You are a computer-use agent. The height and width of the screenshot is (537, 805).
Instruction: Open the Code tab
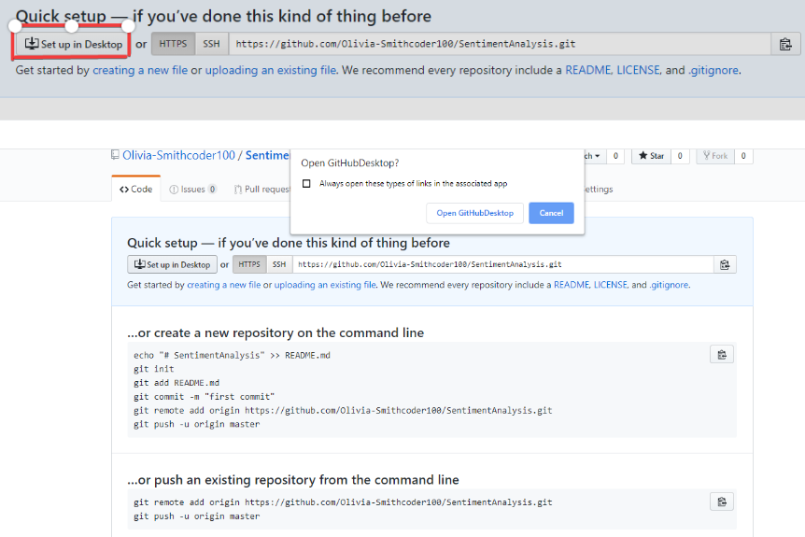(x=136, y=189)
